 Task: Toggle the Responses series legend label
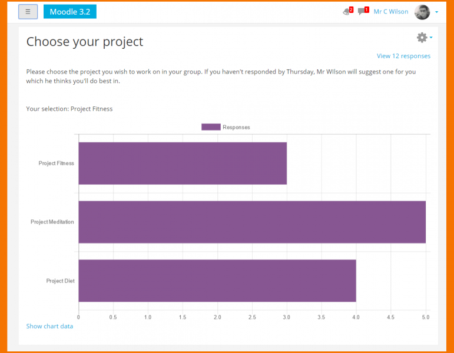[x=236, y=127]
